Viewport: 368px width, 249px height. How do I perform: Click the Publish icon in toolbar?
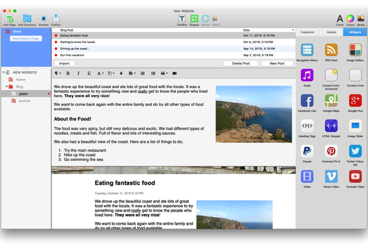(56, 19)
